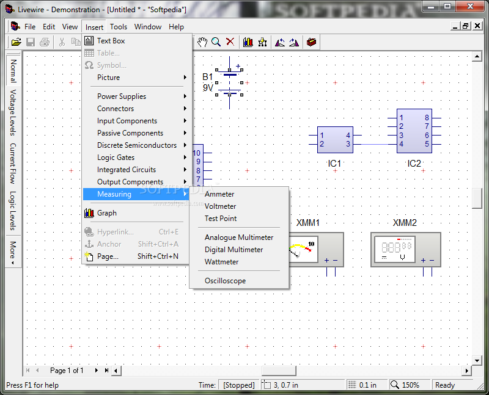Image resolution: width=489 pixels, height=395 pixels.
Task: Click the Save disk icon in toolbar
Action: pos(30,42)
